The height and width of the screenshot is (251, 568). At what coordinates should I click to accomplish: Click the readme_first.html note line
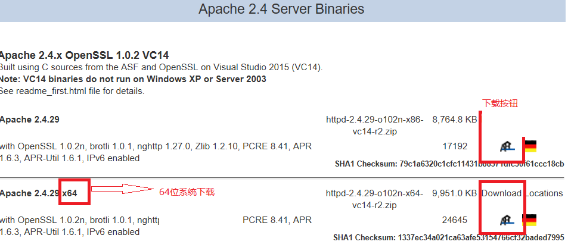tap(72, 91)
